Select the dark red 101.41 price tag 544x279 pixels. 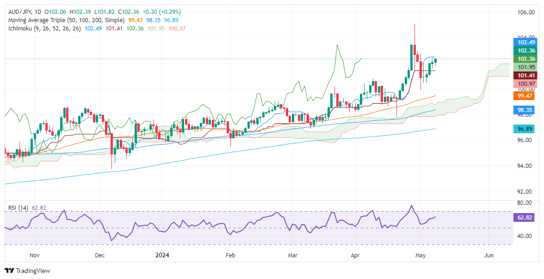coord(525,75)
